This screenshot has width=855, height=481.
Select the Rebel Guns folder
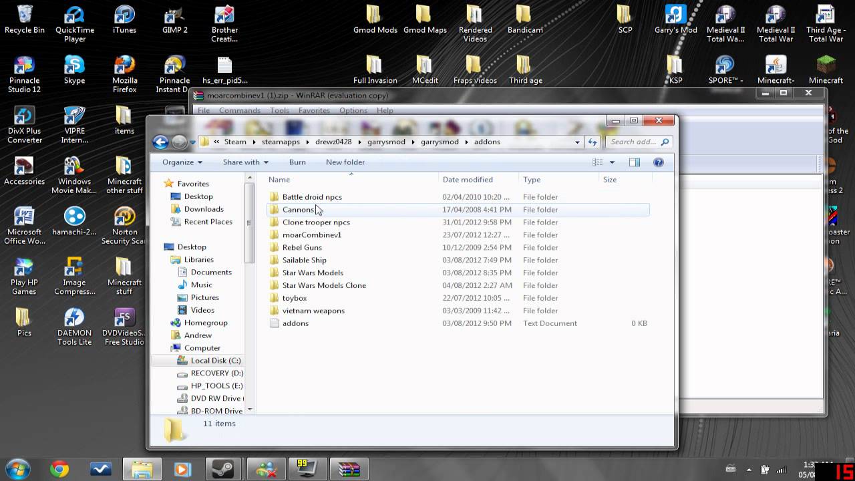pos(302,248)
